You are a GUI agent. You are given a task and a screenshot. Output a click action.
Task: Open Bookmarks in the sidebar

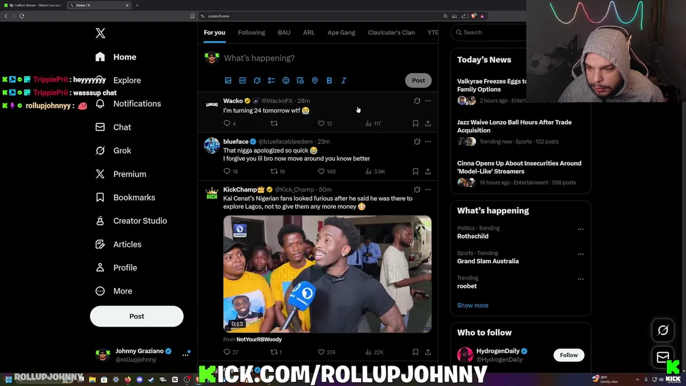(x=125, y=197)
